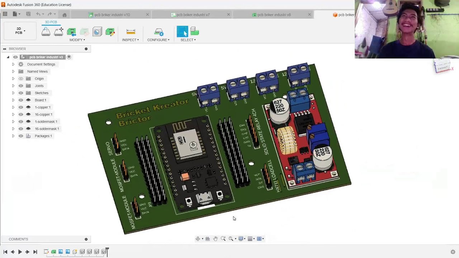Close the pcb briker industri v10 tab

tap(147, 15)
